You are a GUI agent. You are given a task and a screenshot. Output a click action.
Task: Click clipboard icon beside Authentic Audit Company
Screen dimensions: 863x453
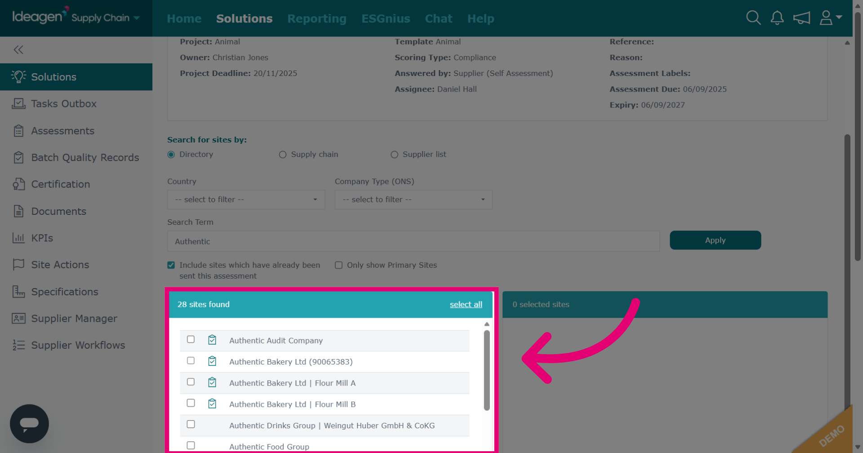pyautogui.click(x=212, y=340)
